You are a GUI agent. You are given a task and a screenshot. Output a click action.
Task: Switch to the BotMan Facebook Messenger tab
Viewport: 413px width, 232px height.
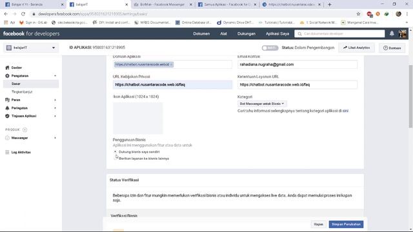coord(162,5)
